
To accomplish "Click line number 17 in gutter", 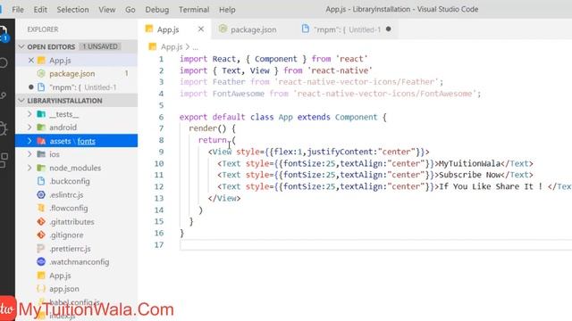I will pyautogui.click(x=159, y=244).
